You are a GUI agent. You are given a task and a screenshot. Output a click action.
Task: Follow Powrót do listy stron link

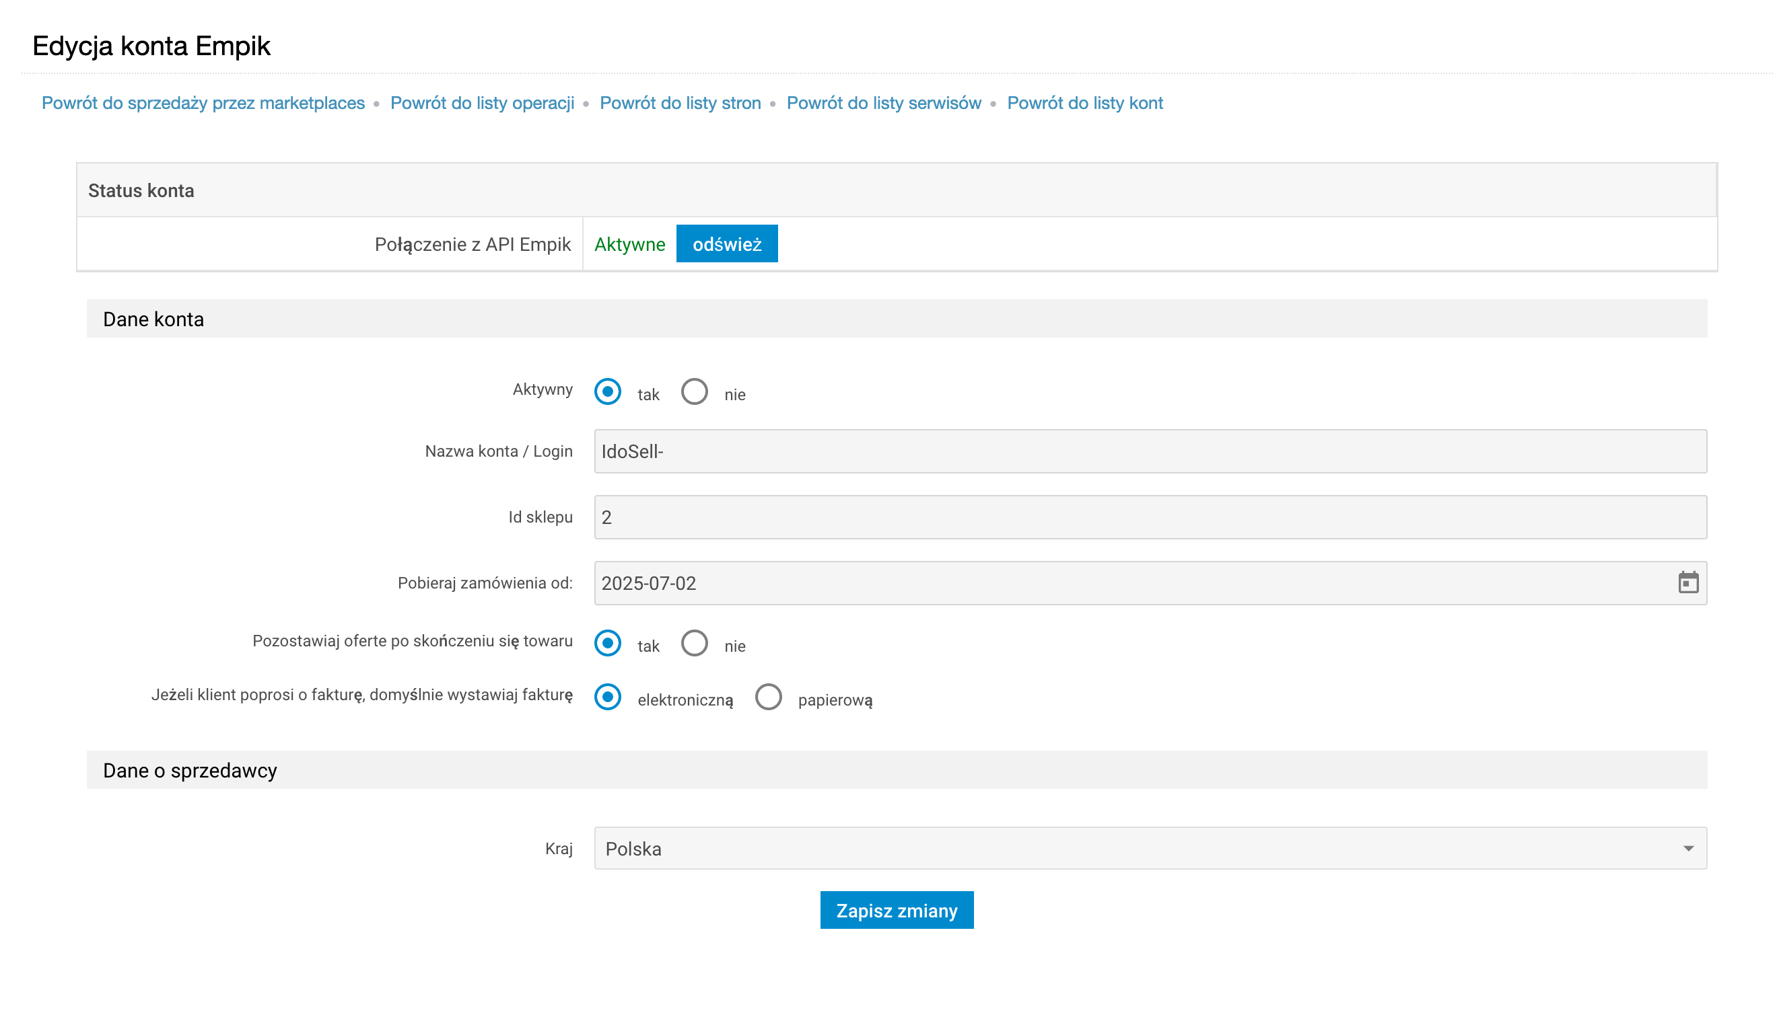680,103
